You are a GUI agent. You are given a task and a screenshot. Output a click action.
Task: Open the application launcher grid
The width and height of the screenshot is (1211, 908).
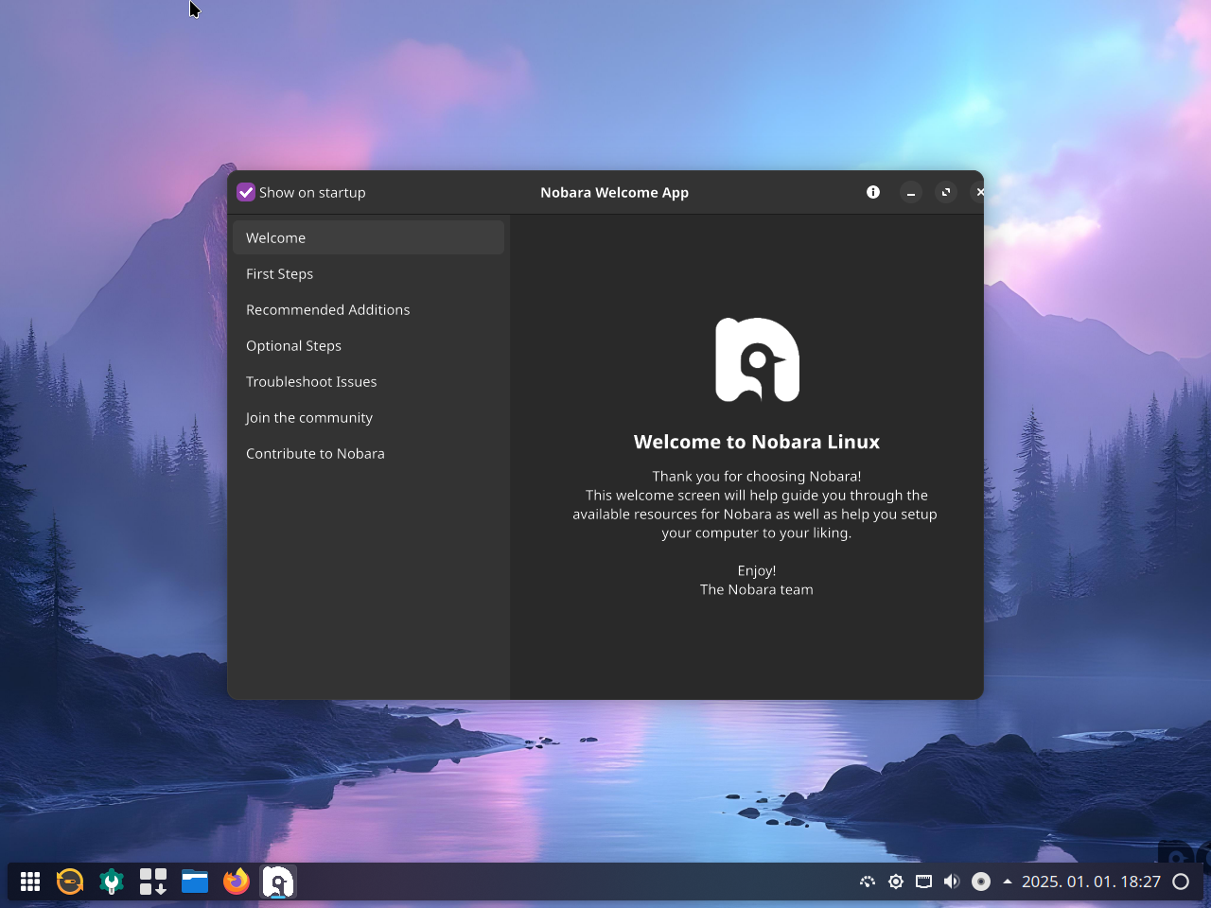30,882
